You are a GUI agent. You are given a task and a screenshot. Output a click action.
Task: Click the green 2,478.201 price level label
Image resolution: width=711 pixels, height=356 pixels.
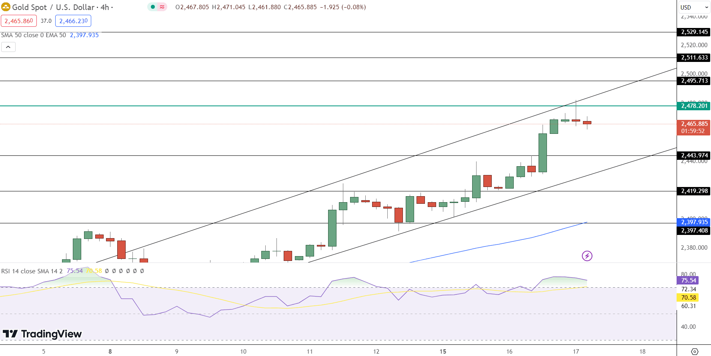coord(694,106)
